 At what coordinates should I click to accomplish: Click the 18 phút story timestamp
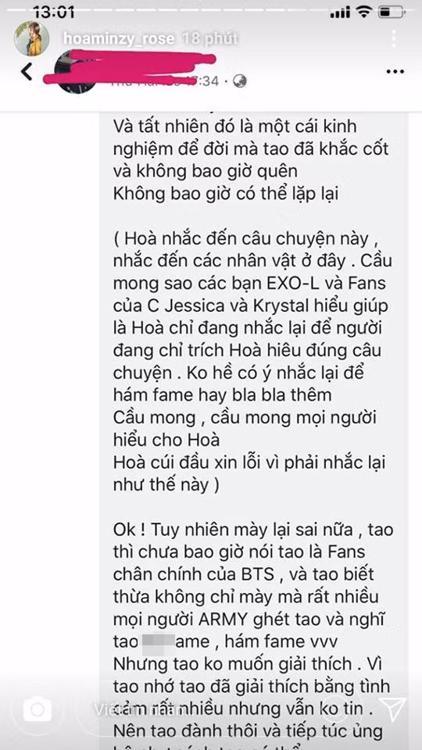click(210, 39)
